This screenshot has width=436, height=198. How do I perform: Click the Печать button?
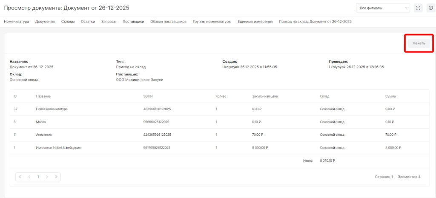click(x=419, y=43)
